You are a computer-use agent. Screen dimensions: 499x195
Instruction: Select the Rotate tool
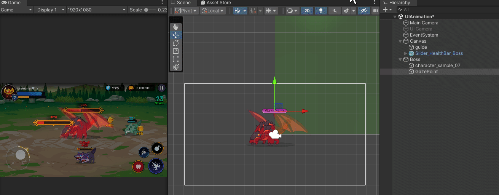[175, 43]
